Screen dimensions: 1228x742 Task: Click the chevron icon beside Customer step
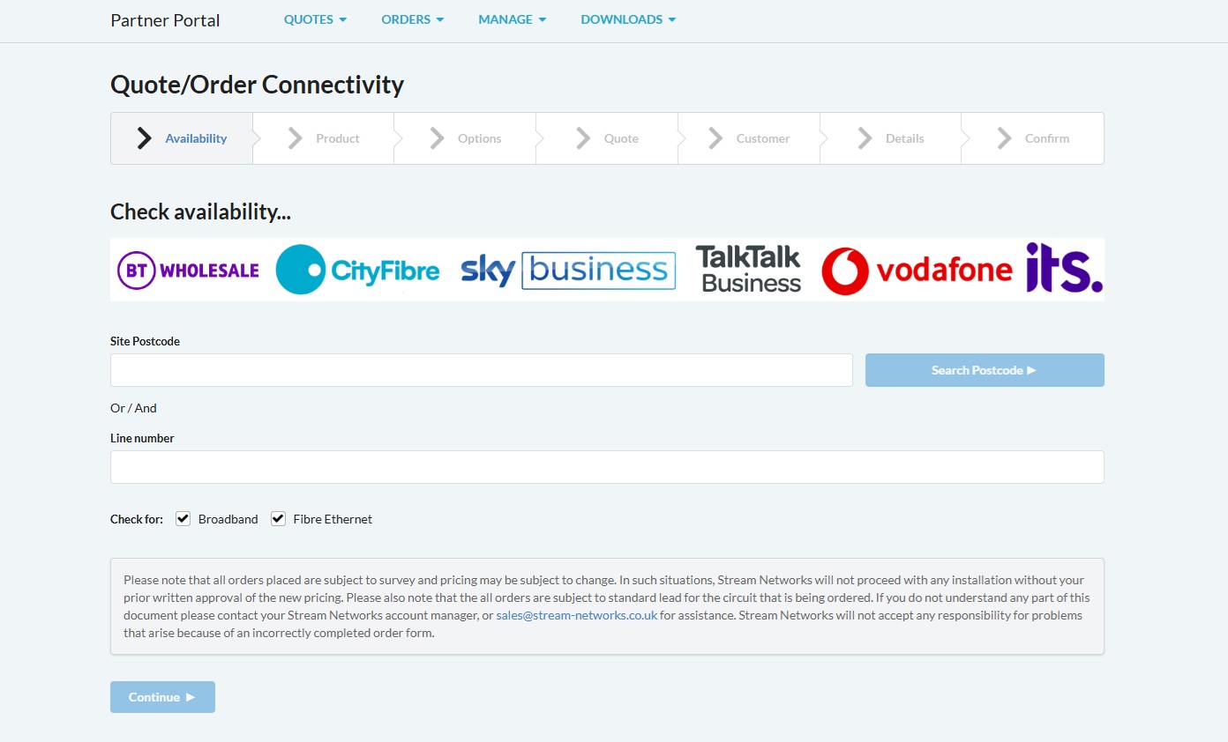tap(715, 138)
